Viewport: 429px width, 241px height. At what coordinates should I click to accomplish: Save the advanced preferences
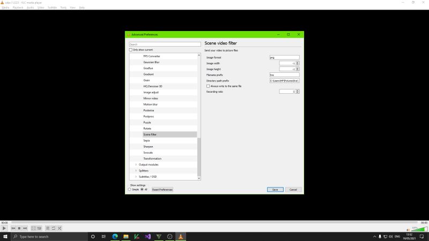click(x=275, y=190)
